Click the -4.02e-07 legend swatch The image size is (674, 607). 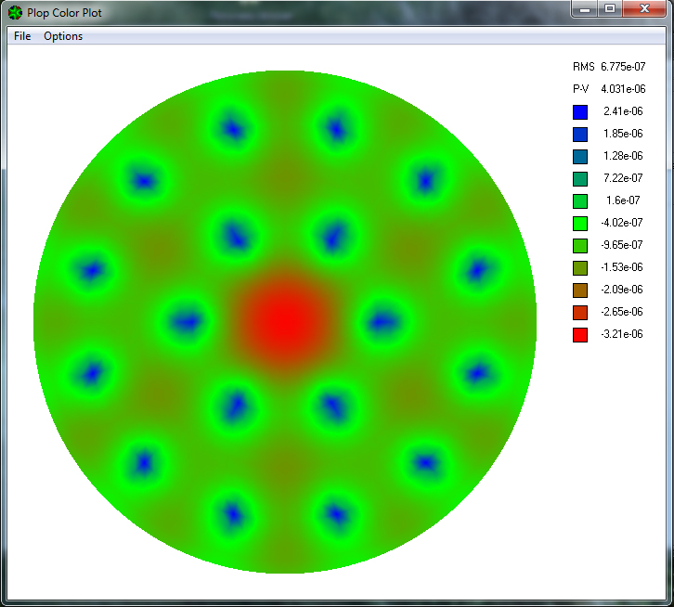[580, 224]
